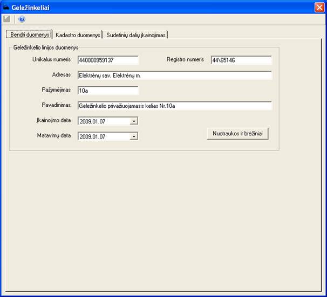Click the Geležinkelio linijos duomenys group title

click(x=46, y=47)
